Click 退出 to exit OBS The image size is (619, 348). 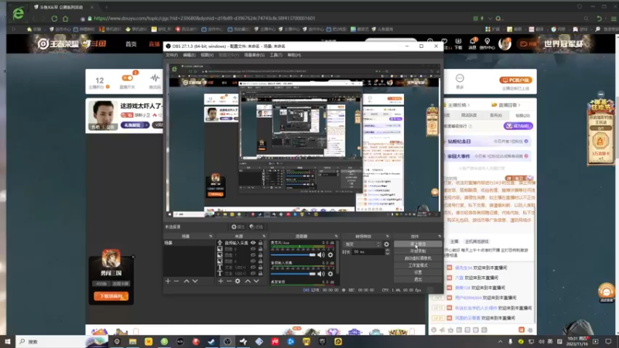coord(418,279)
